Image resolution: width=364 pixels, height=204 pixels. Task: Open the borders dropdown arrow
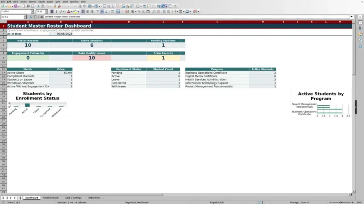[177, 12]
